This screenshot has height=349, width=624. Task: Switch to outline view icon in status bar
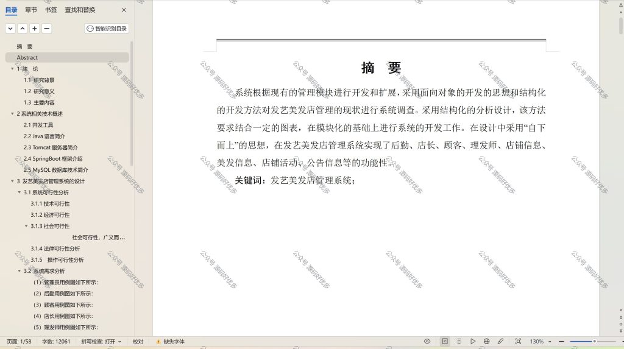pos(458,342)
